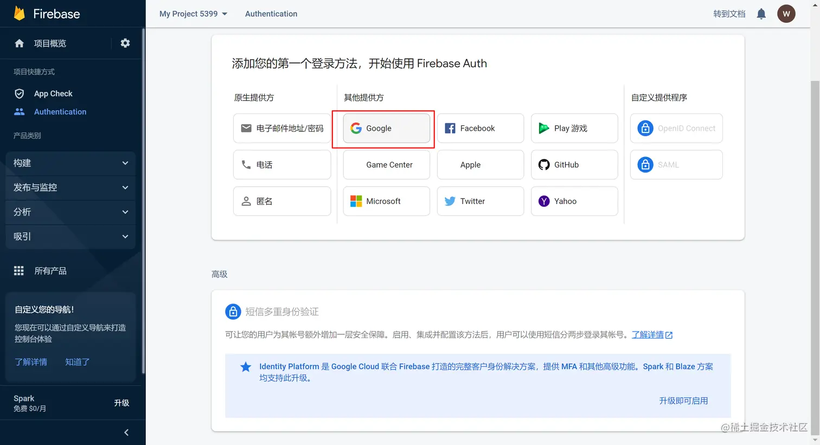Screen dimensions: 820x445
Task: Go to 项目概览 in sidebar
Action: (x=50, y=43)
